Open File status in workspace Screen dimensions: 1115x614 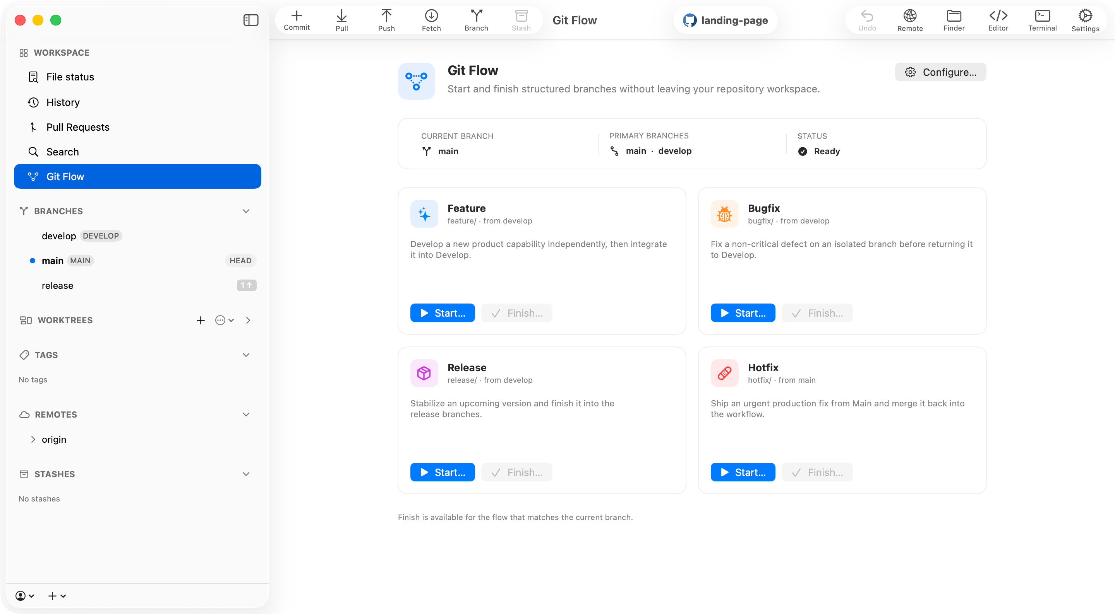(x=137, y=77)
